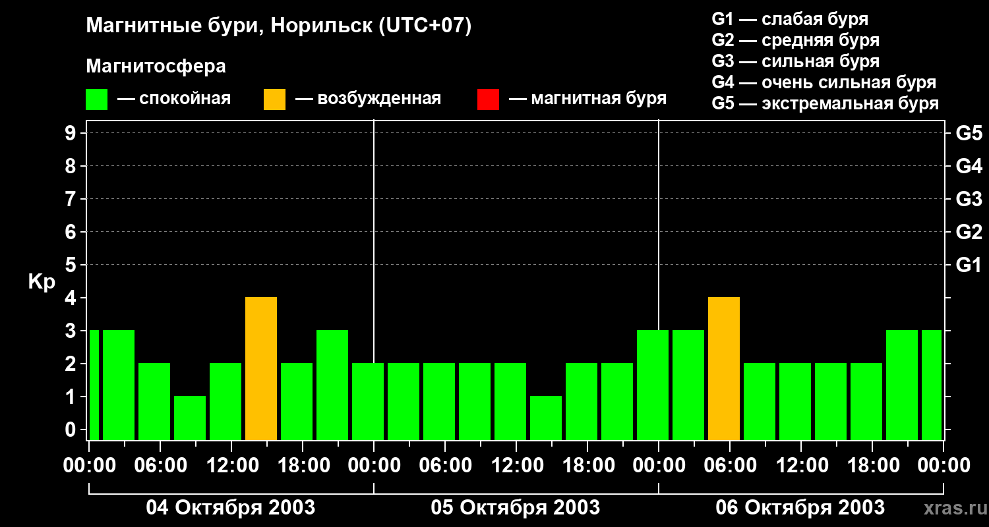Click the 'G1 — слабая буря' legend line
The image size is (989, 527).
[x=790, y=19]
